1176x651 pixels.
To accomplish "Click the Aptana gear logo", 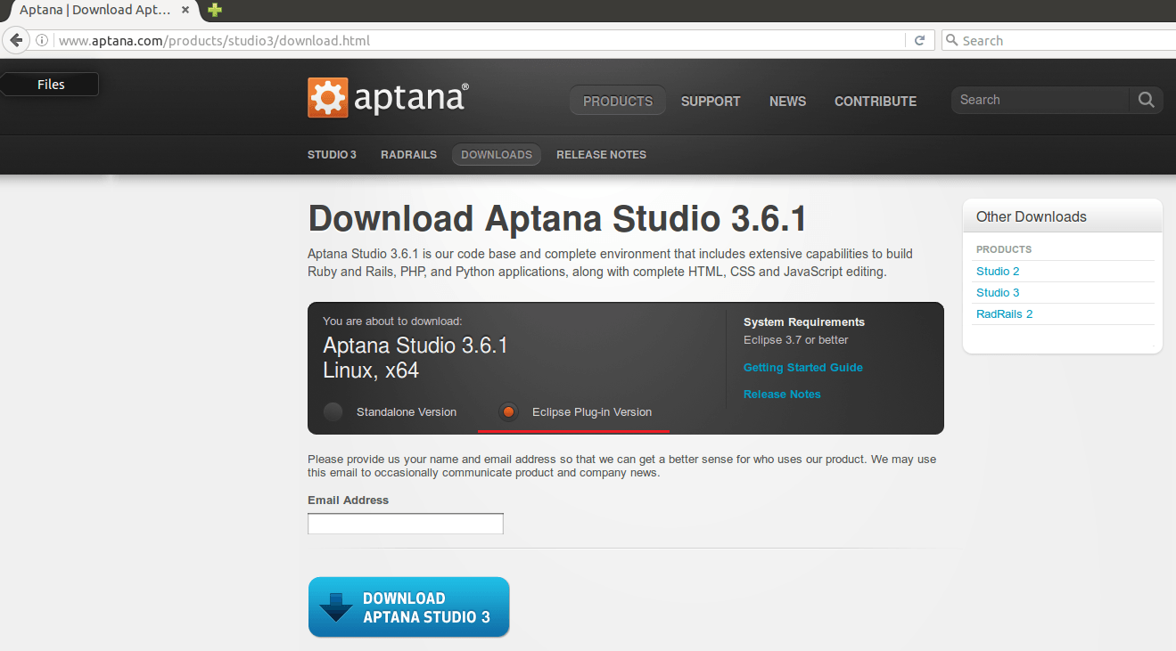I will (327, 98).
